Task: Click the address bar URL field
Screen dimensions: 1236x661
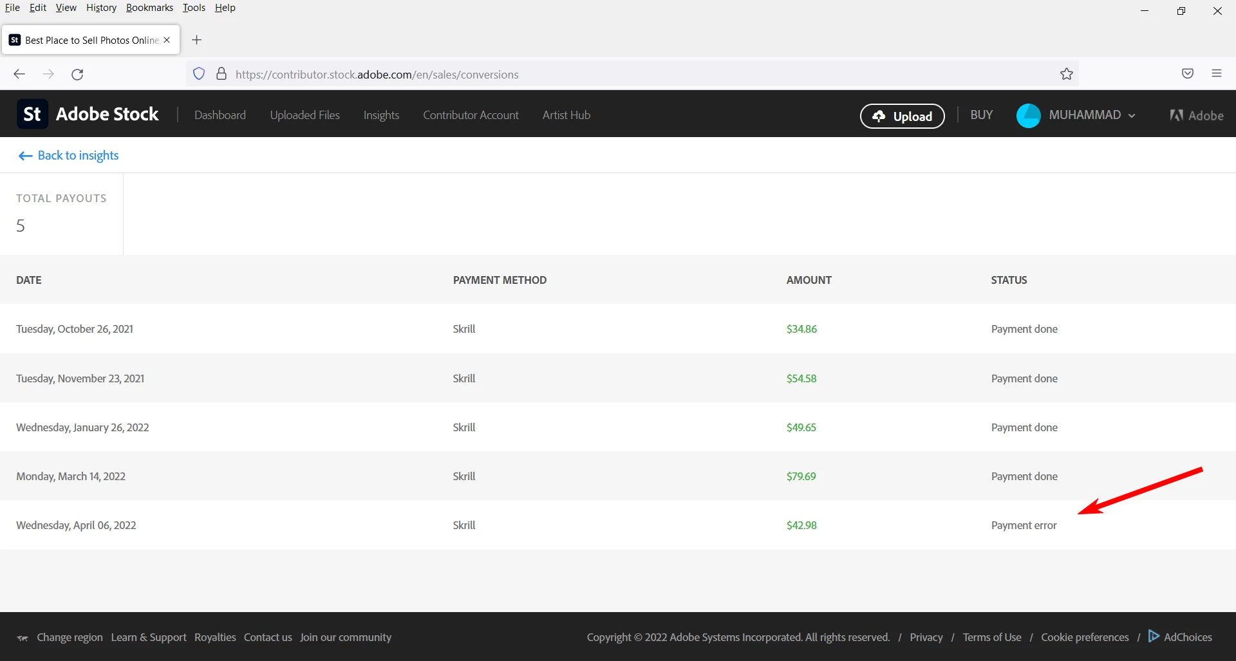Action: (x=631, y=74)
